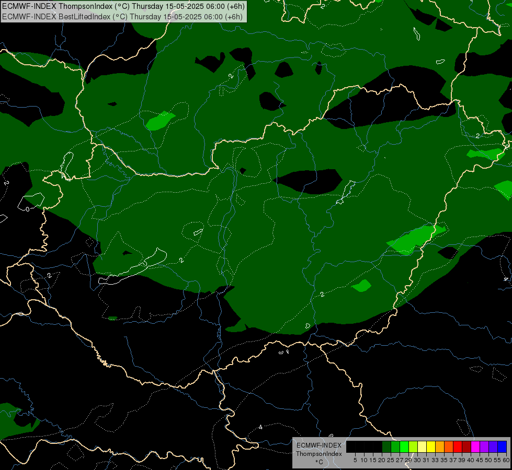Screen dimensions: 512x470
Task: Click the contour label 0 on the map
Action: (27, 209)
